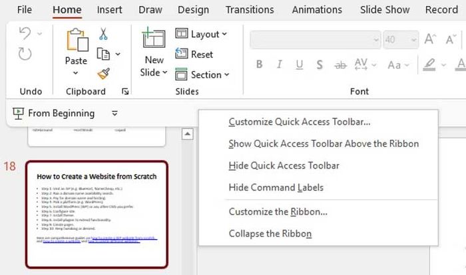This screenshot has height=275, width=466.
Task: Go to the Slide Show tab
Action: [385, 10]
